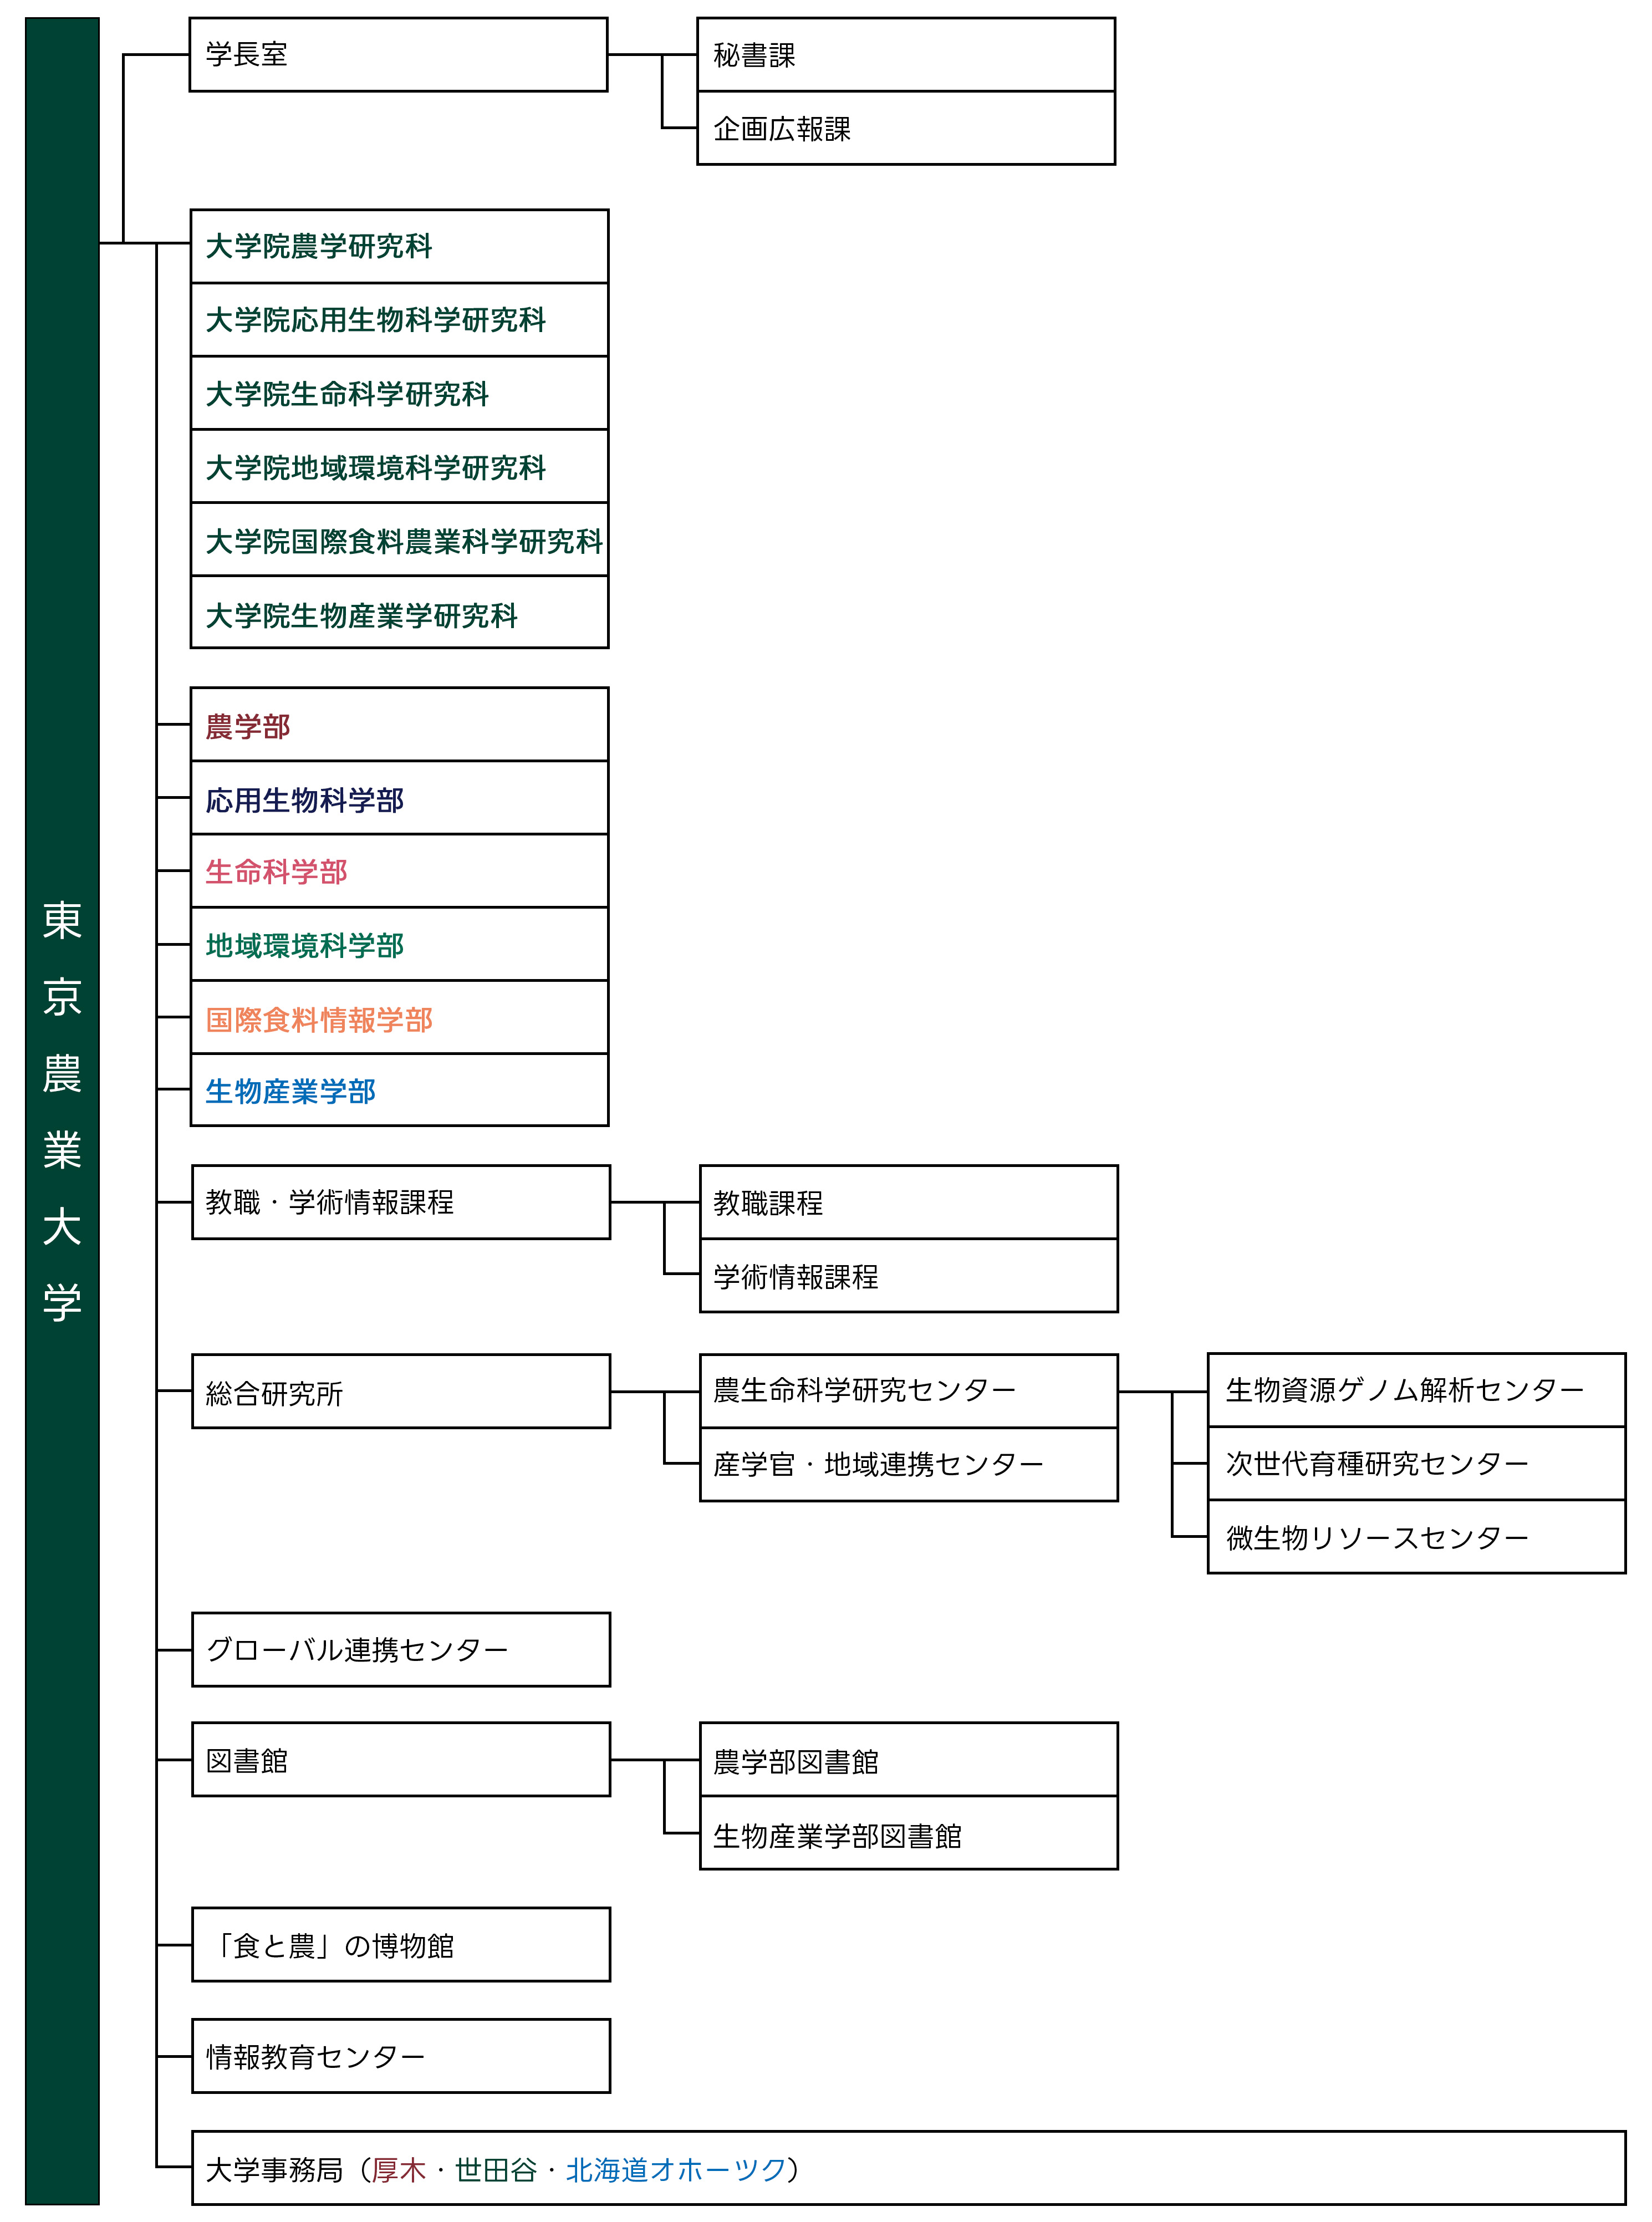Screen dimensions: 1652x2222
Task: Click the red 農学部 label
Action: [x=248, y=726]
